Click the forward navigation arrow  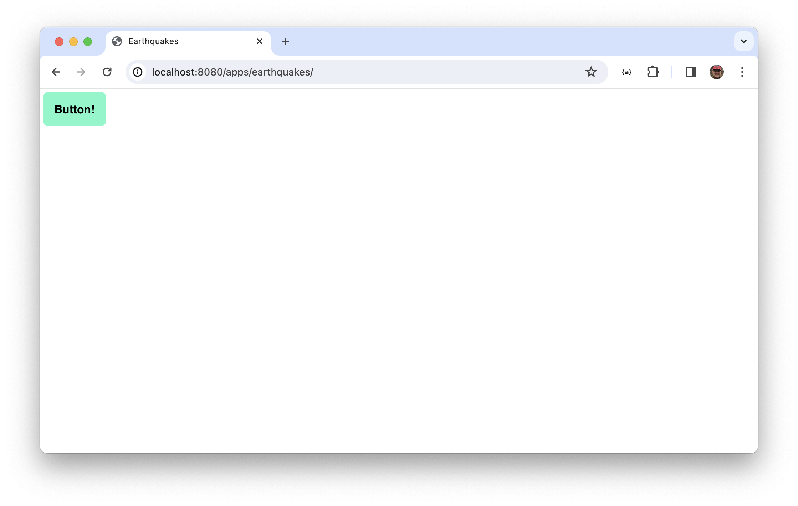[81, 72]
